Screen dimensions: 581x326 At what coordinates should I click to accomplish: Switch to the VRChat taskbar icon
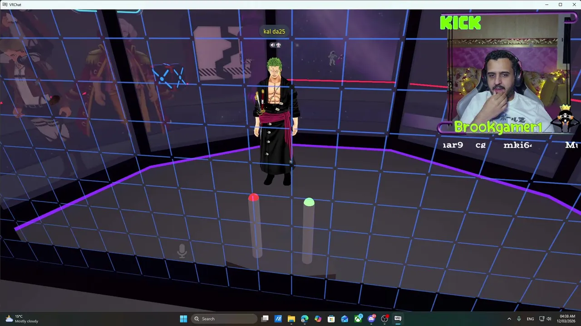coord(398,319)
